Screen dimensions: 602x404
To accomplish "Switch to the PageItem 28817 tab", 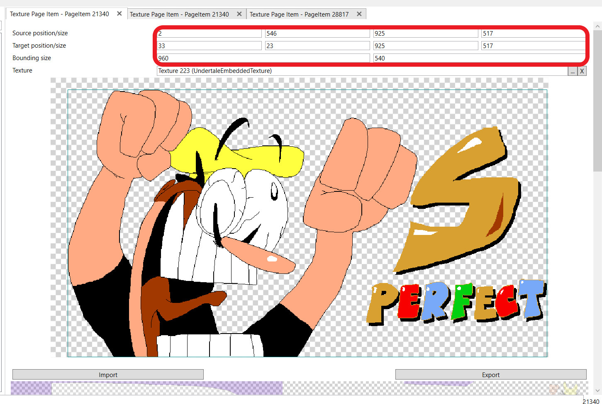I will click(299, 14).
